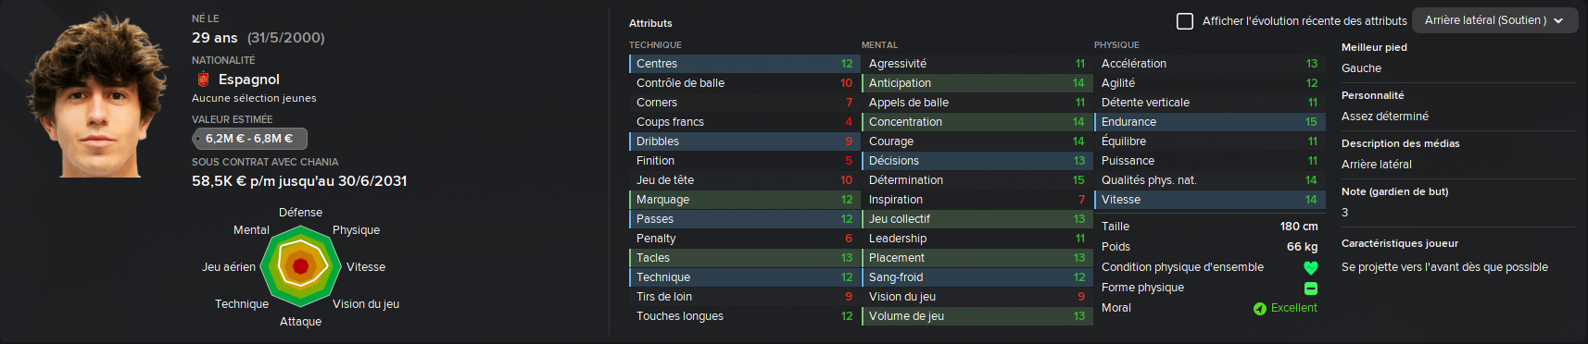Image resolution: width=1588 pixels, height=344 pixels.
Task: Select the Endurance attribute row
Action: [x=1209, y=122]
